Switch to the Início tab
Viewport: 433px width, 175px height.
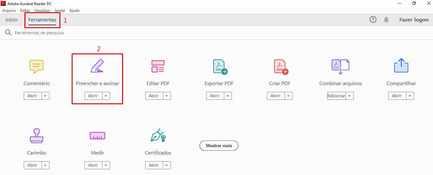[x=11, y=20]
